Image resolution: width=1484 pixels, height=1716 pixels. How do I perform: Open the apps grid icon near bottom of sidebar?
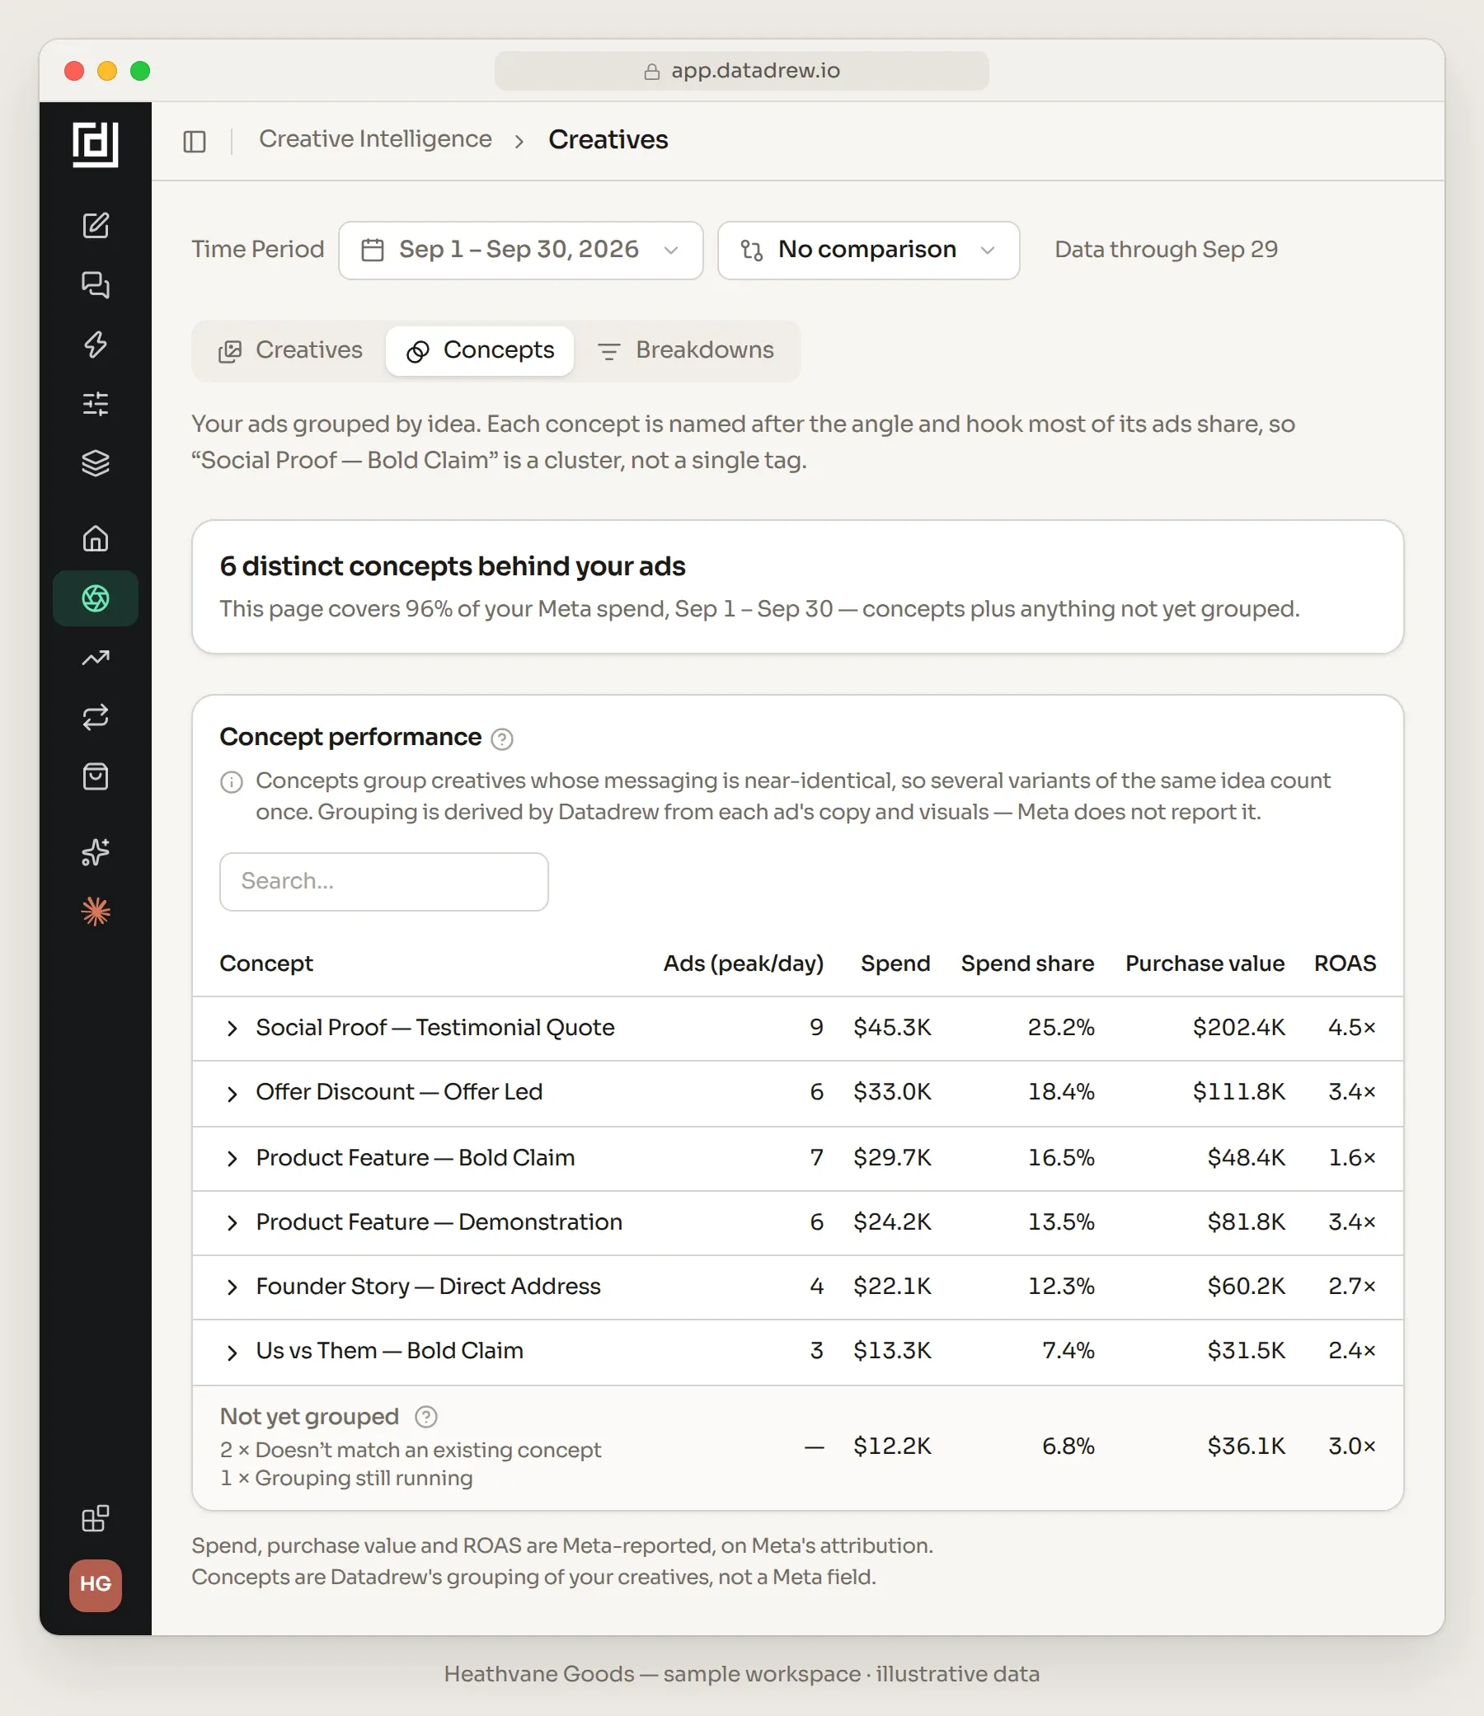click(96, 1518)
